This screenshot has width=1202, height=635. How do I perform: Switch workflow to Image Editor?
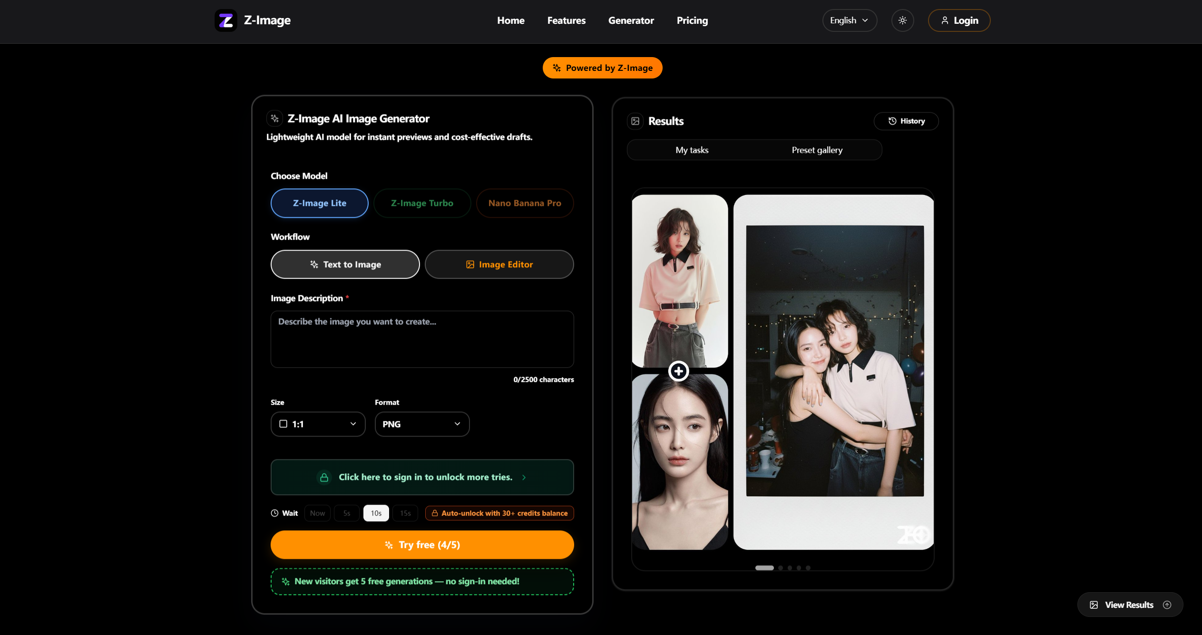499,264
